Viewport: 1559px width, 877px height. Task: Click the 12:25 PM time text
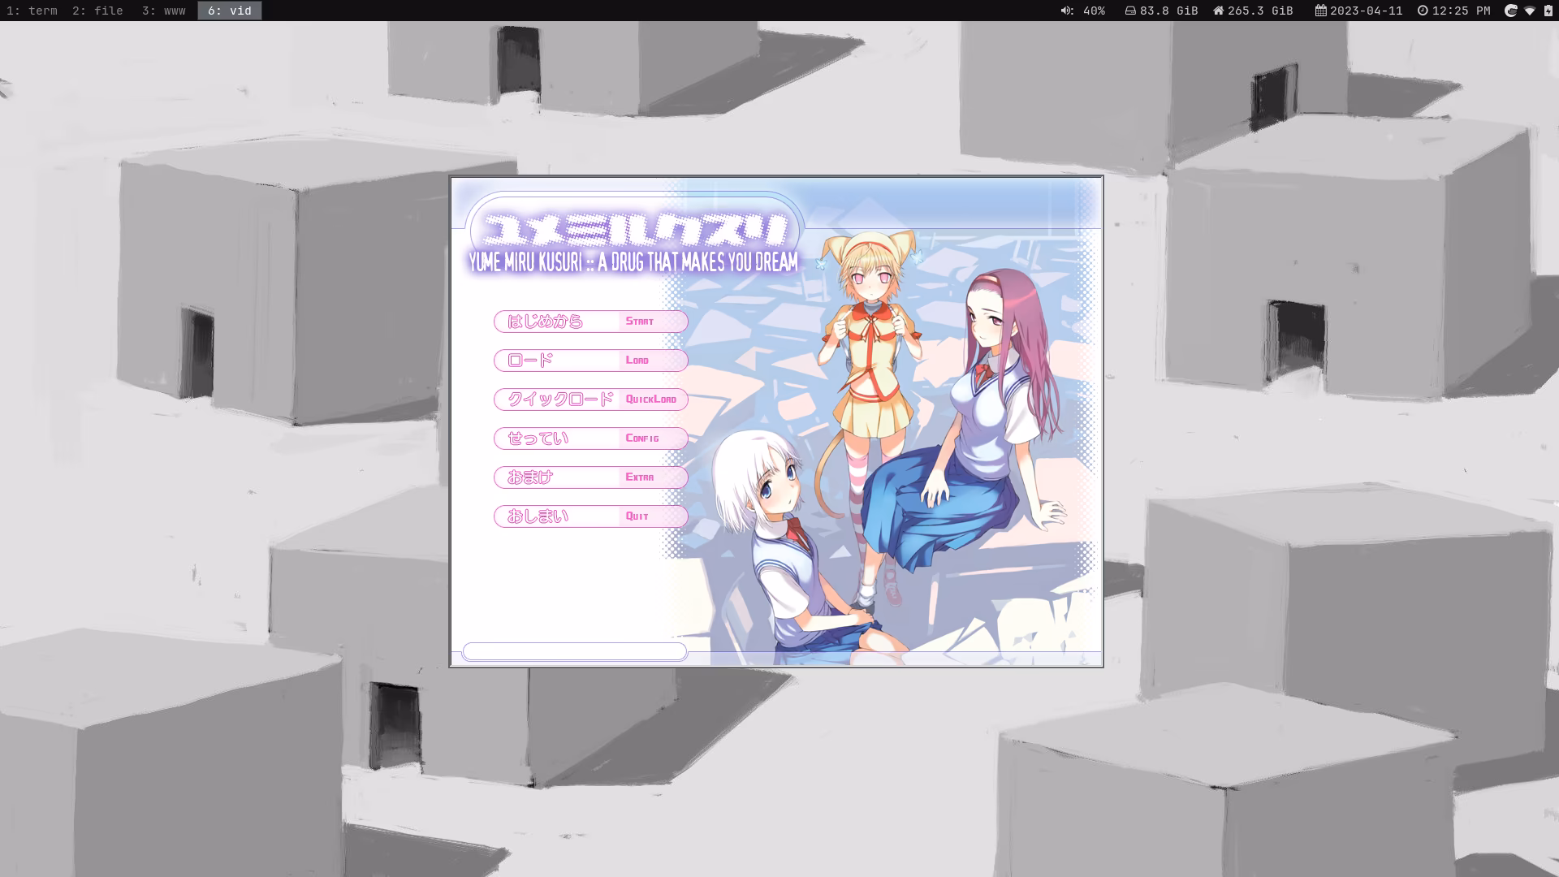coord(1461,11)
